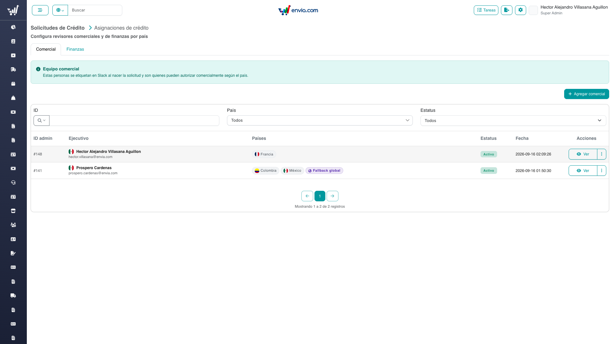Click the prospero.cardenas@envia.com email
This screenshot has height=344, width=613.
pos(93,173)
